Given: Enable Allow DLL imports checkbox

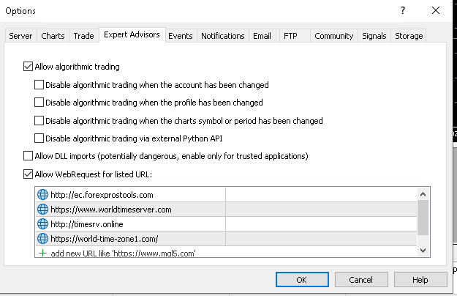Looking at the screenshot, I should 29,156.
